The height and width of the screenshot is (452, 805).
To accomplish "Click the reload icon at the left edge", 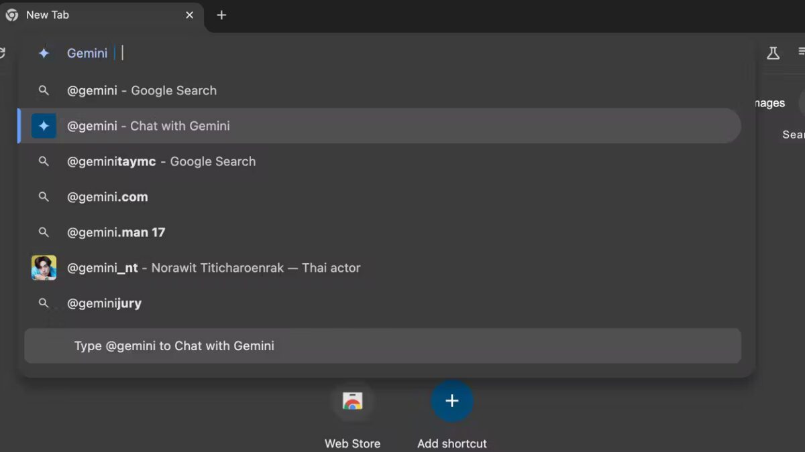I will pos(3,52).
